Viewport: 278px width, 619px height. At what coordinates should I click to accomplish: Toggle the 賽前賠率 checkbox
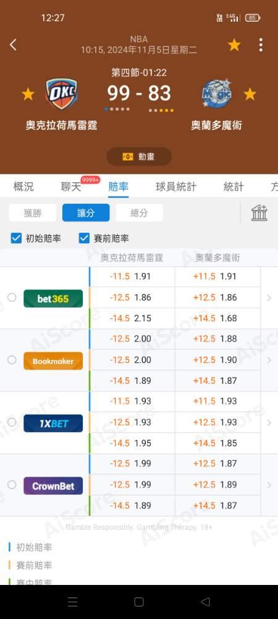[84, 238]
